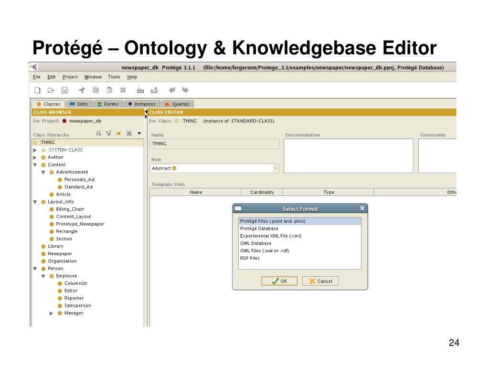
Task: Select the Personals_Ad class
Action: tap(79, 180)
